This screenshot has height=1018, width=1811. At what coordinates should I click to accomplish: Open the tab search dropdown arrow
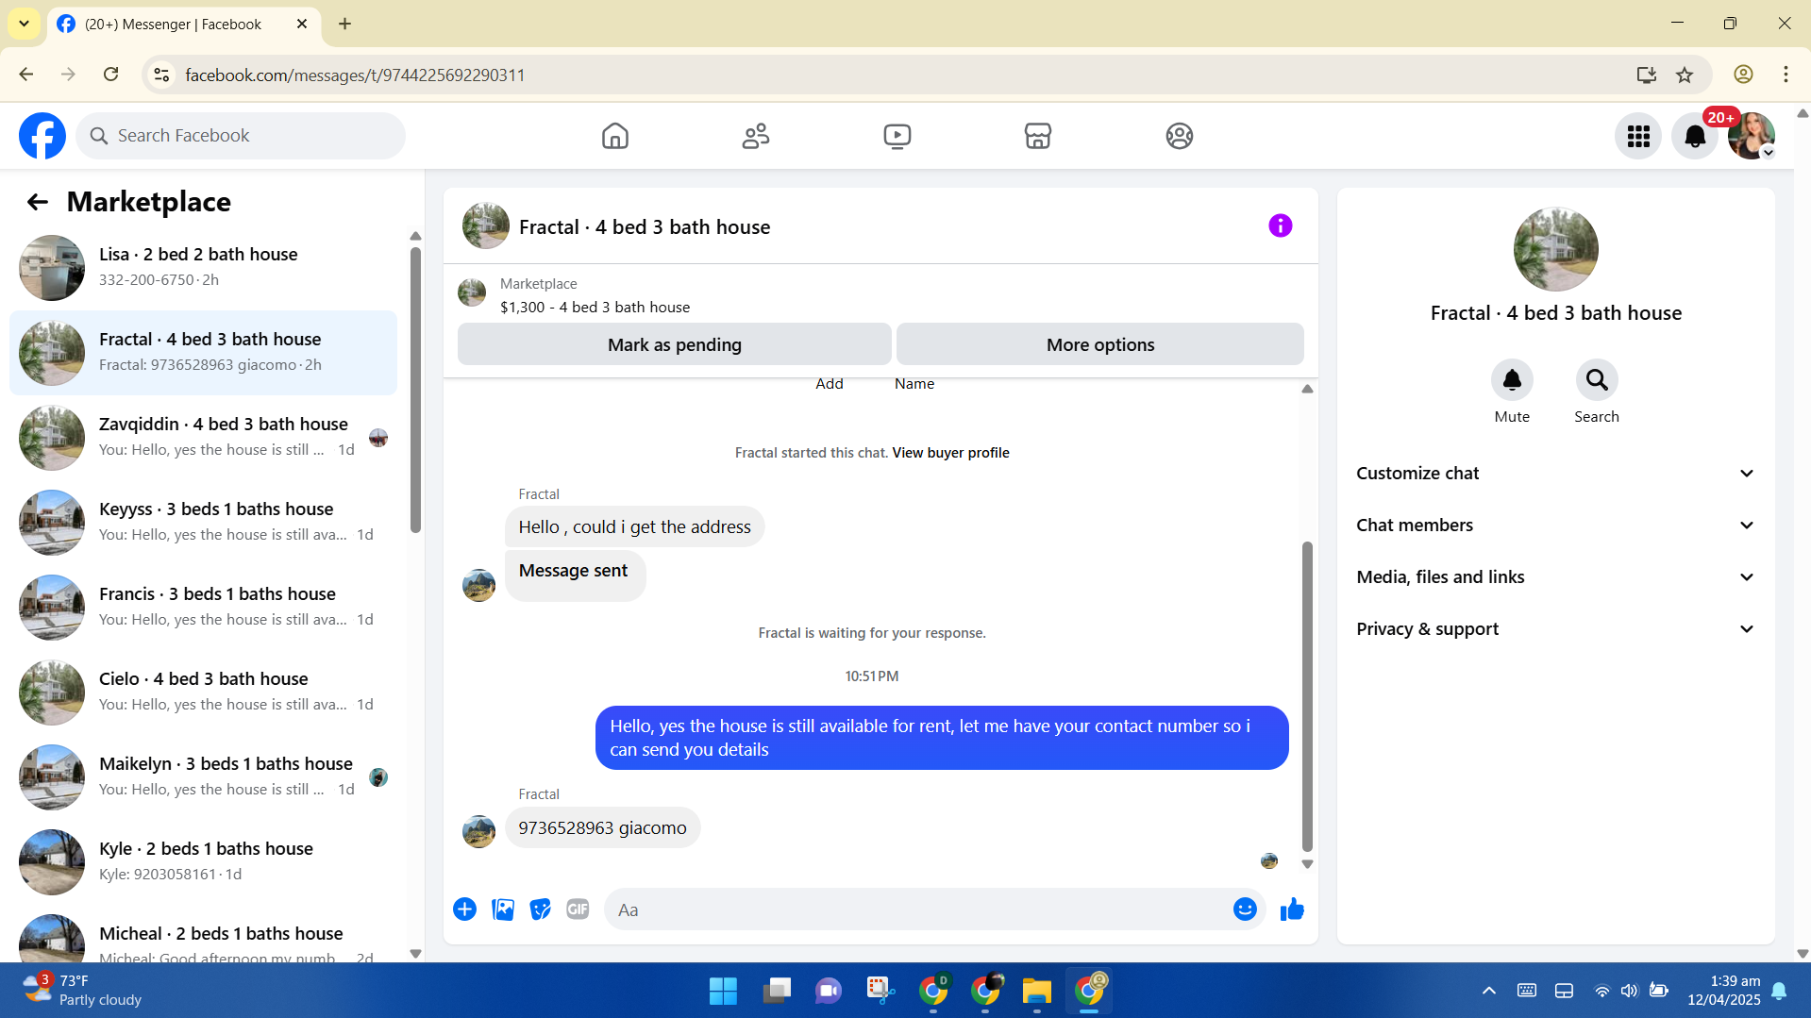pyautogui.click(x=24, y=24)
